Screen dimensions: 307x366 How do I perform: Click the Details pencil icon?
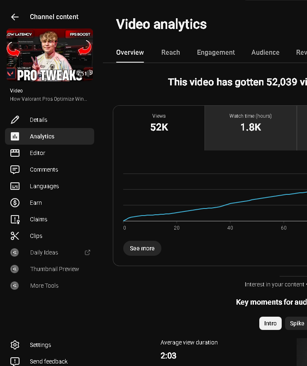pos(15,120)
